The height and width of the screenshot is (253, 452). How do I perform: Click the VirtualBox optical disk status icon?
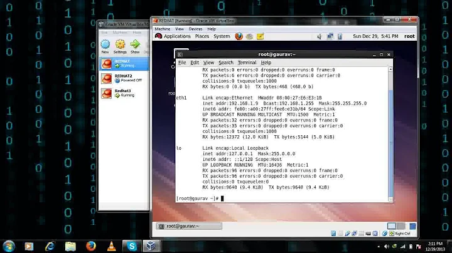pos(340,234)
